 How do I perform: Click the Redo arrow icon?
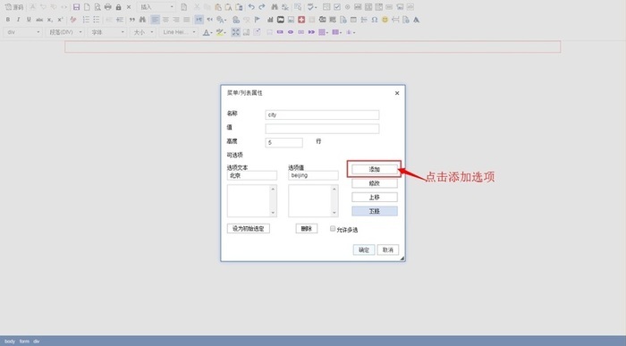(x=262, y=7)
